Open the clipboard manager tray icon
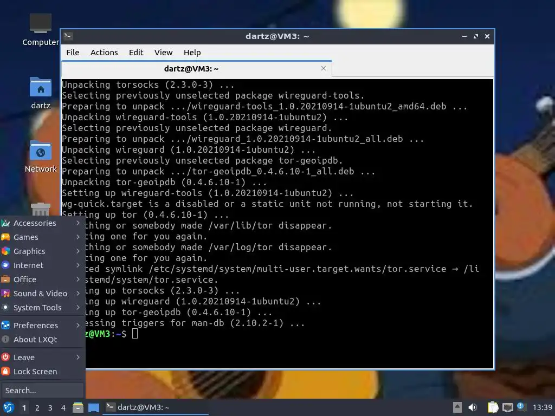The image size is (555, 416). click(493, 407)
